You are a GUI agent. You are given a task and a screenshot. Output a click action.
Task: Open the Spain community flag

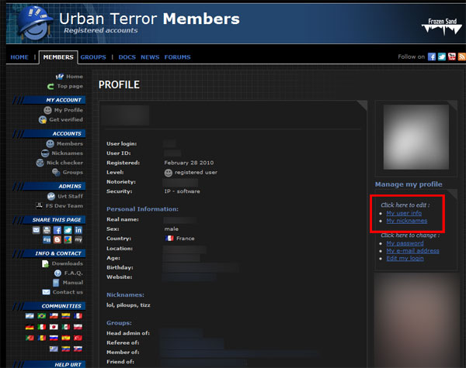pyautogui.click(x=66, y=338)
